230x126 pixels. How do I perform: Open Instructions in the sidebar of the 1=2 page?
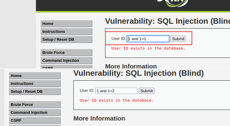coord(35,84)
